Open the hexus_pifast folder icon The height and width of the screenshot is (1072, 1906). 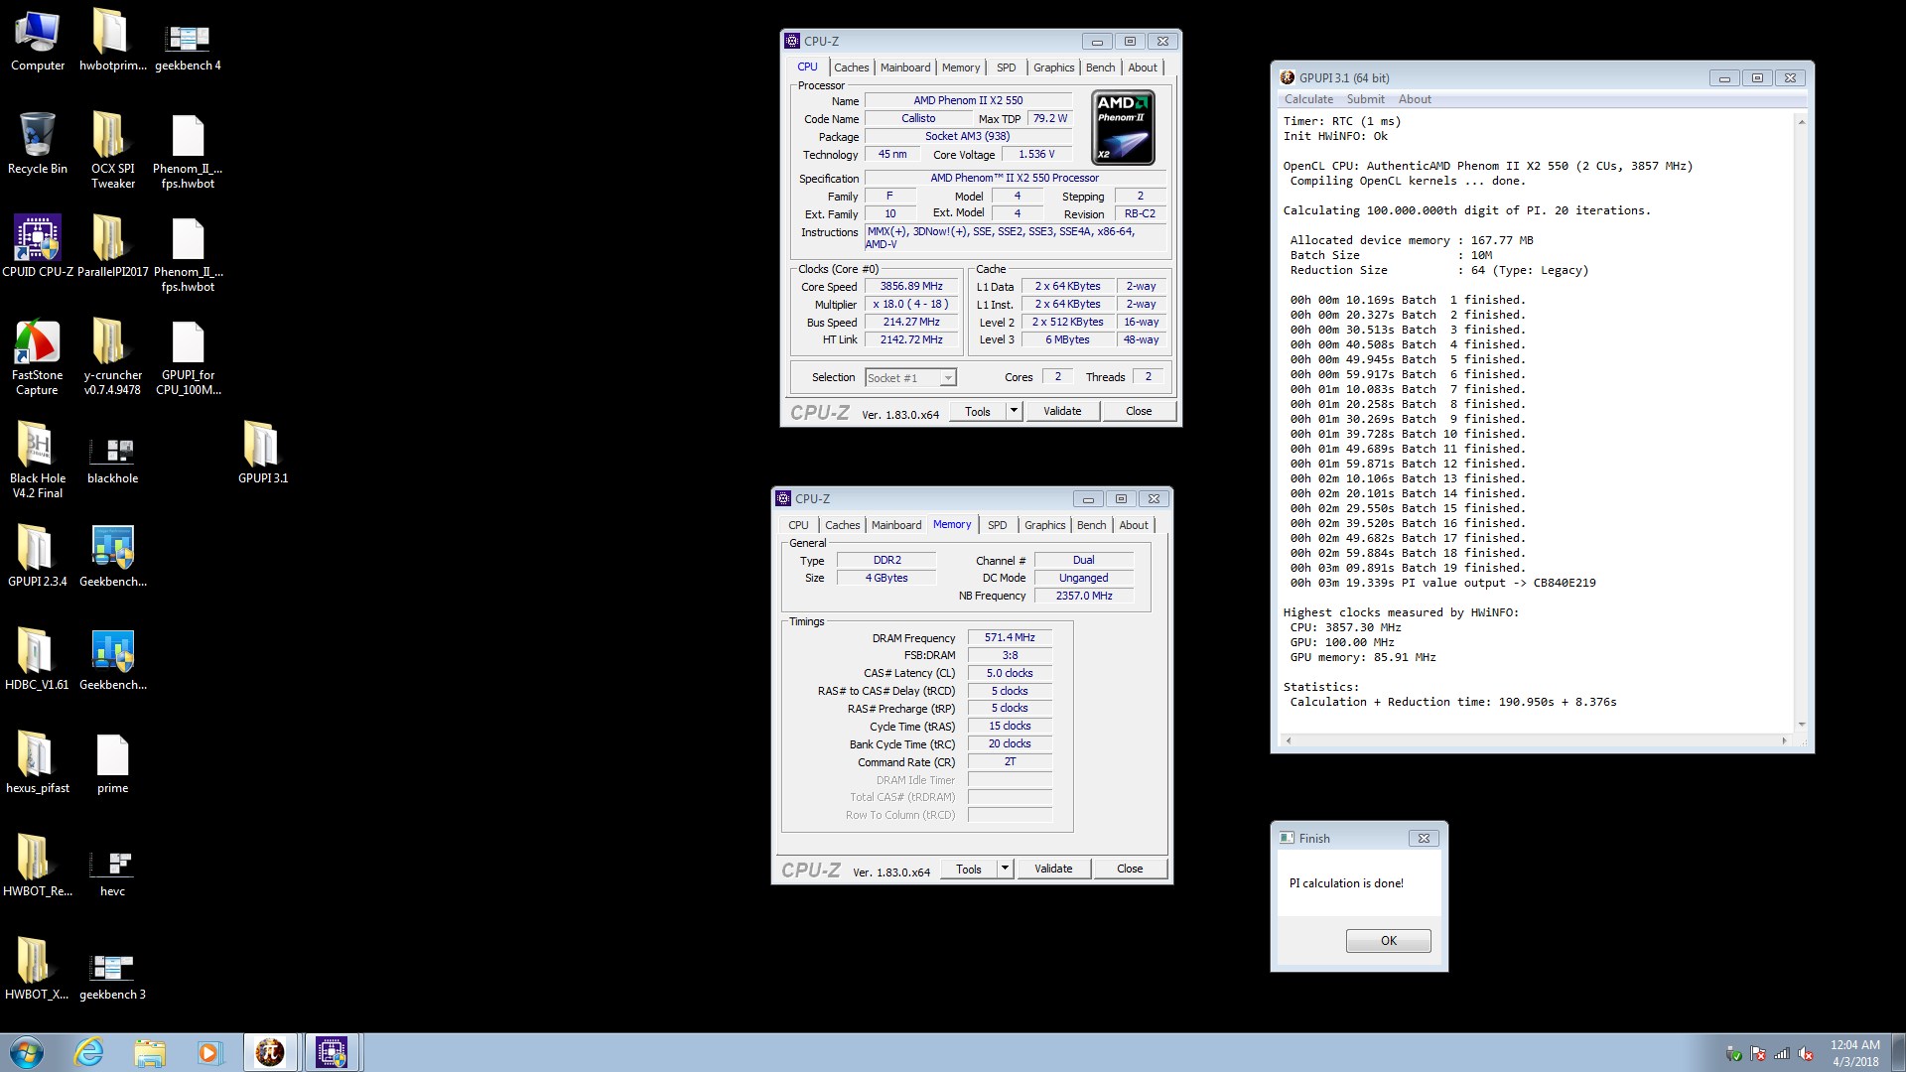click(x=38, y=763)
